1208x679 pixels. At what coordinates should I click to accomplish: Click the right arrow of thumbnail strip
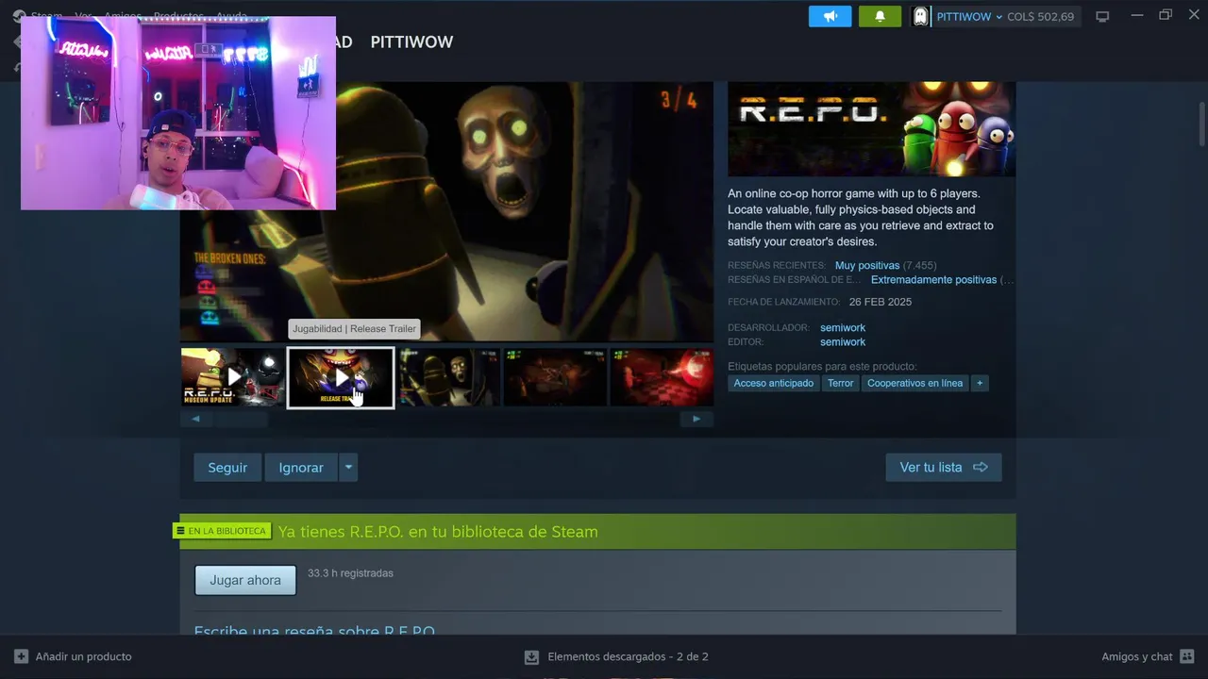[x=696, y=419]
